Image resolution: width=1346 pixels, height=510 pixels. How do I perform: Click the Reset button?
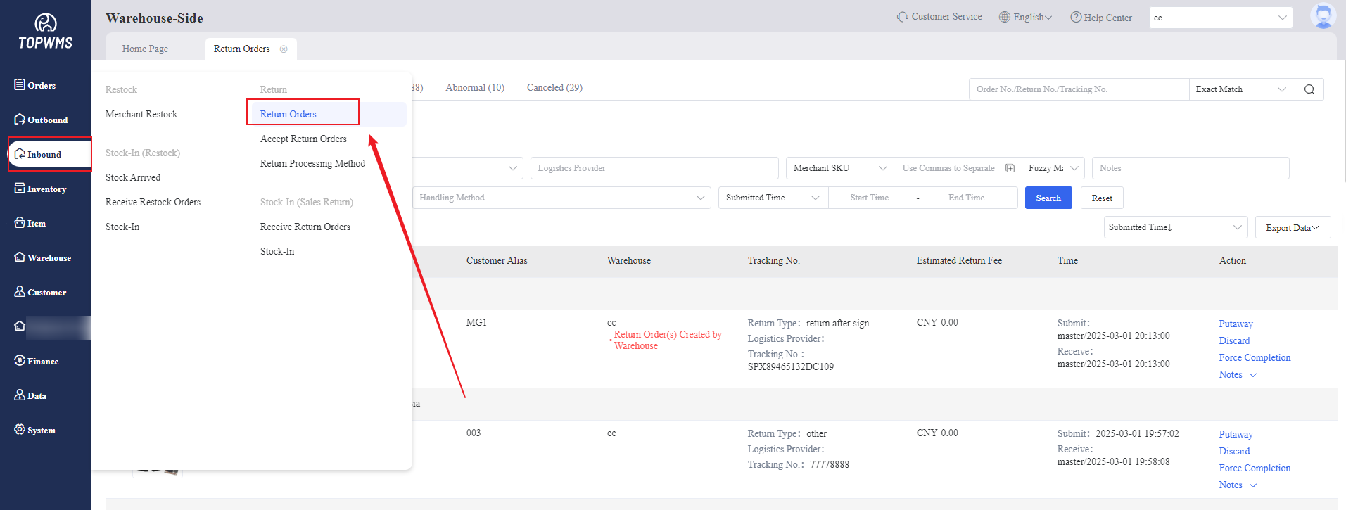coord(1101,198)
